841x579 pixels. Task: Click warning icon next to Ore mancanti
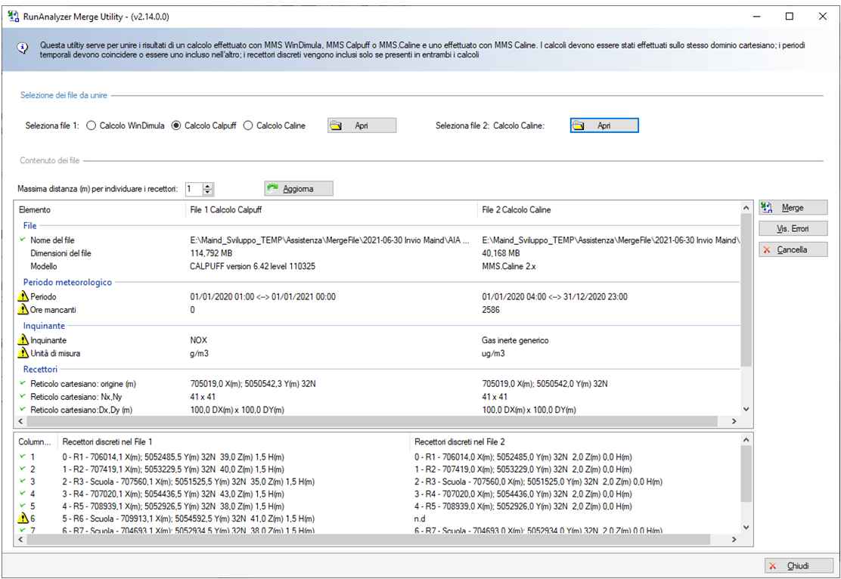23,309
